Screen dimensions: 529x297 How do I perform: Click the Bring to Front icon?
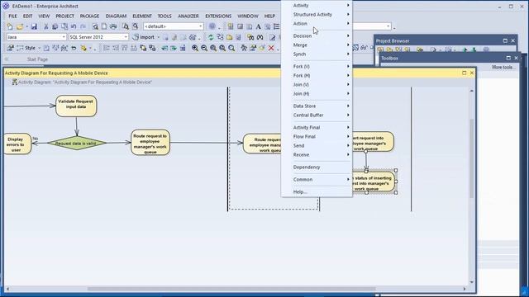(143, 48)
